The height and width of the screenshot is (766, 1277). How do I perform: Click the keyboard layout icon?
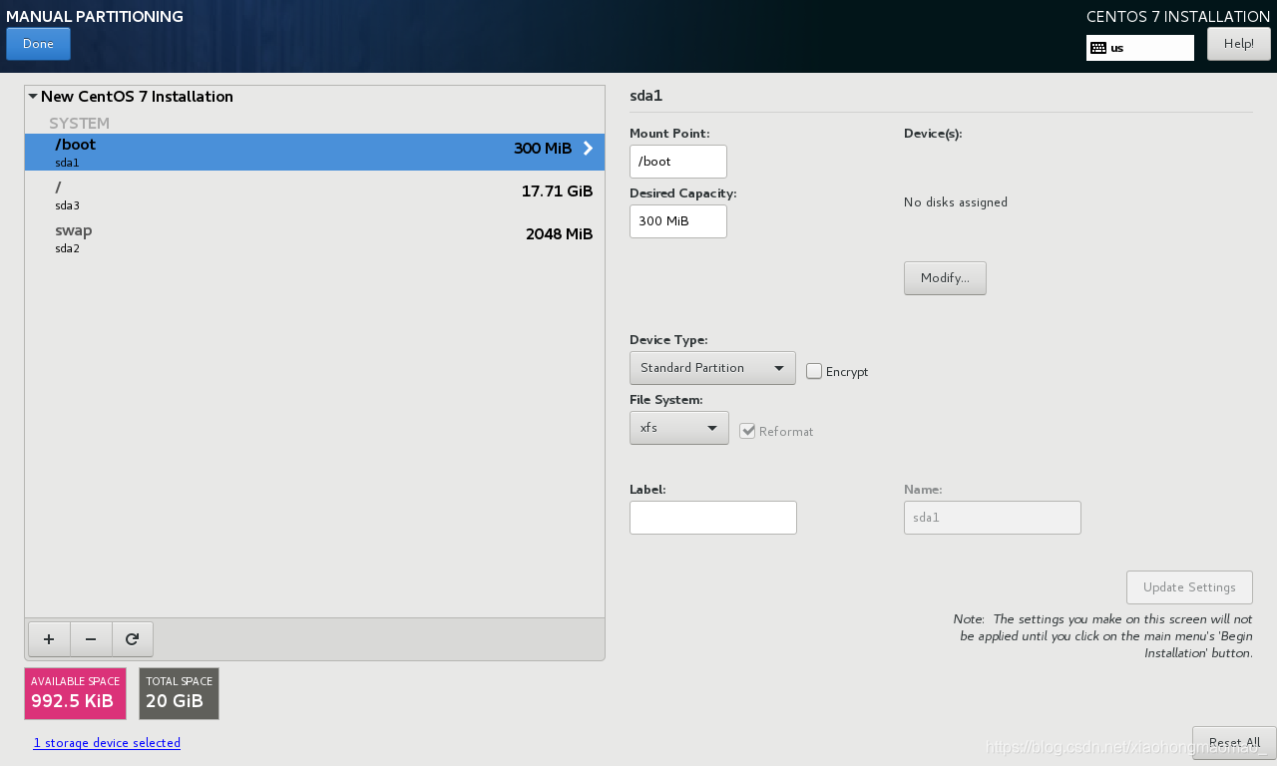coord(1098,48)
